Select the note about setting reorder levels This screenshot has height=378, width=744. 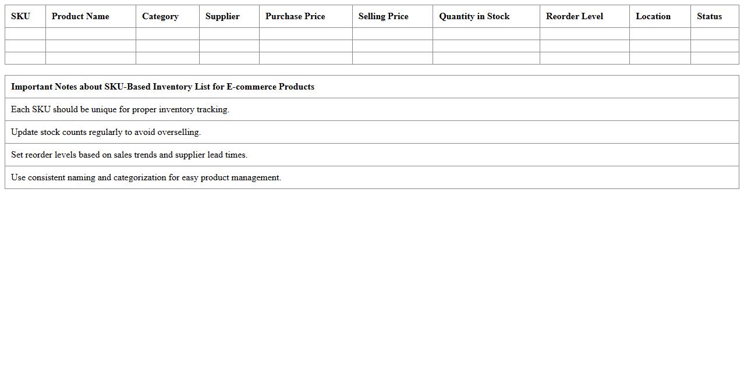coord(129,155)
